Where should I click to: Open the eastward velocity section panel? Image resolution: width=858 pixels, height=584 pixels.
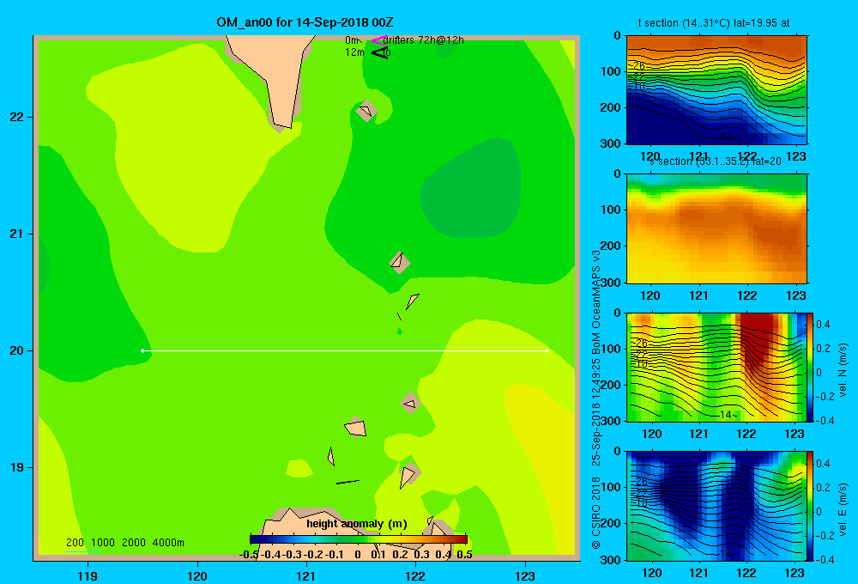(716, 505)
